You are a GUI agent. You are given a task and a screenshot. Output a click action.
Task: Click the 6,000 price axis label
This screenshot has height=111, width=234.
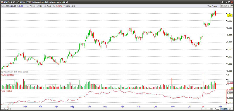coord(230,35)
